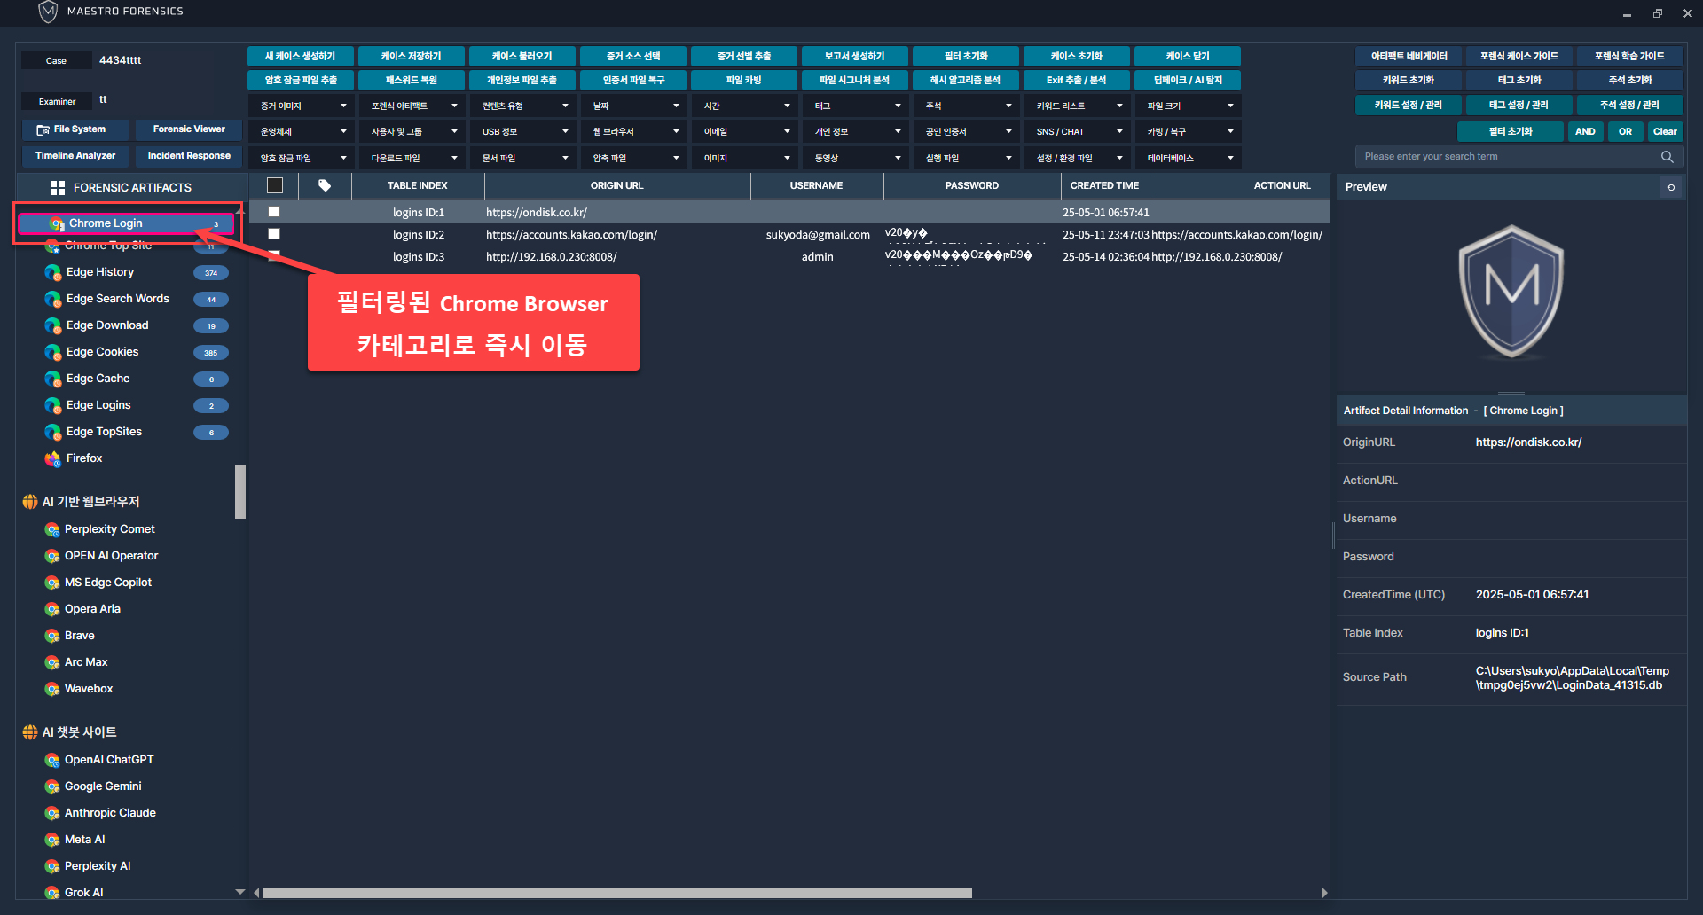
Task: Click the Clear button
Action: (1664, 131)
